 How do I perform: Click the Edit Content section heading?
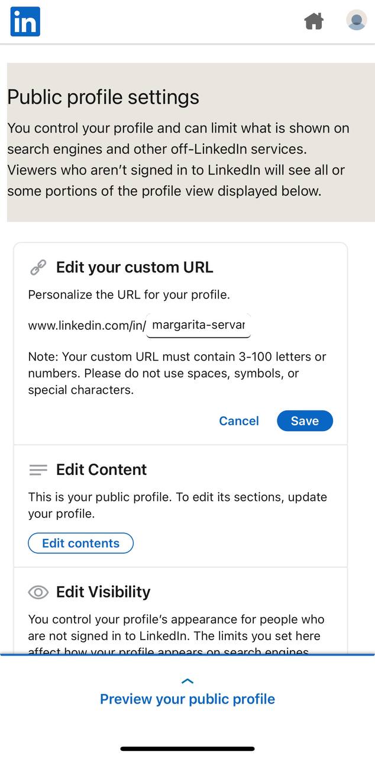coord(101,470)
